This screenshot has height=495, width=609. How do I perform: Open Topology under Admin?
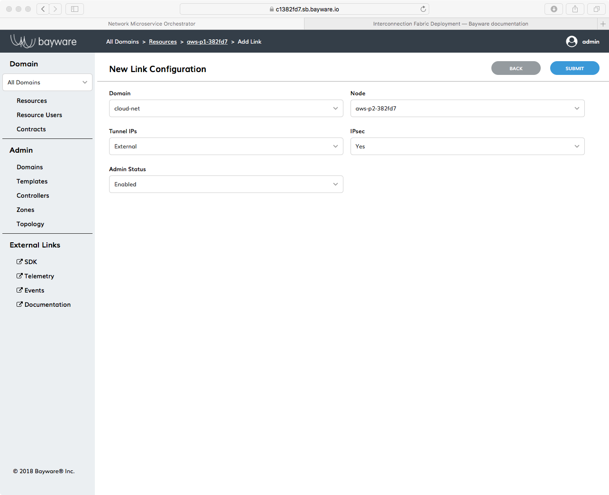click(x=30, y=224)
